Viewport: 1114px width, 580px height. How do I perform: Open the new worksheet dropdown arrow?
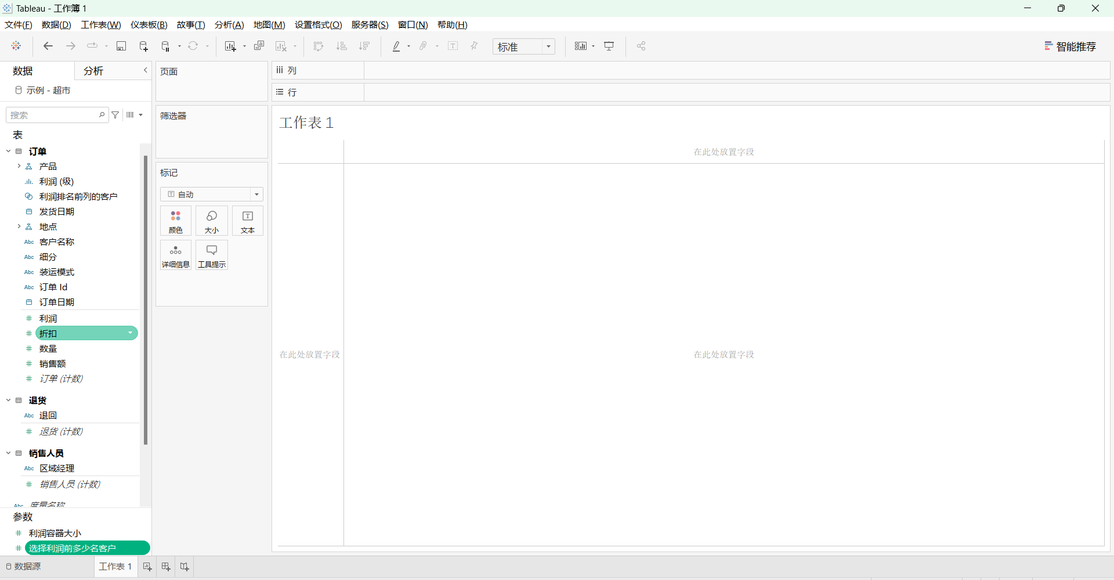(x=244, y=46)
